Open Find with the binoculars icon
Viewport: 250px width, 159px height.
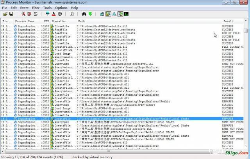pyautogui.click(x=84, y=14)
